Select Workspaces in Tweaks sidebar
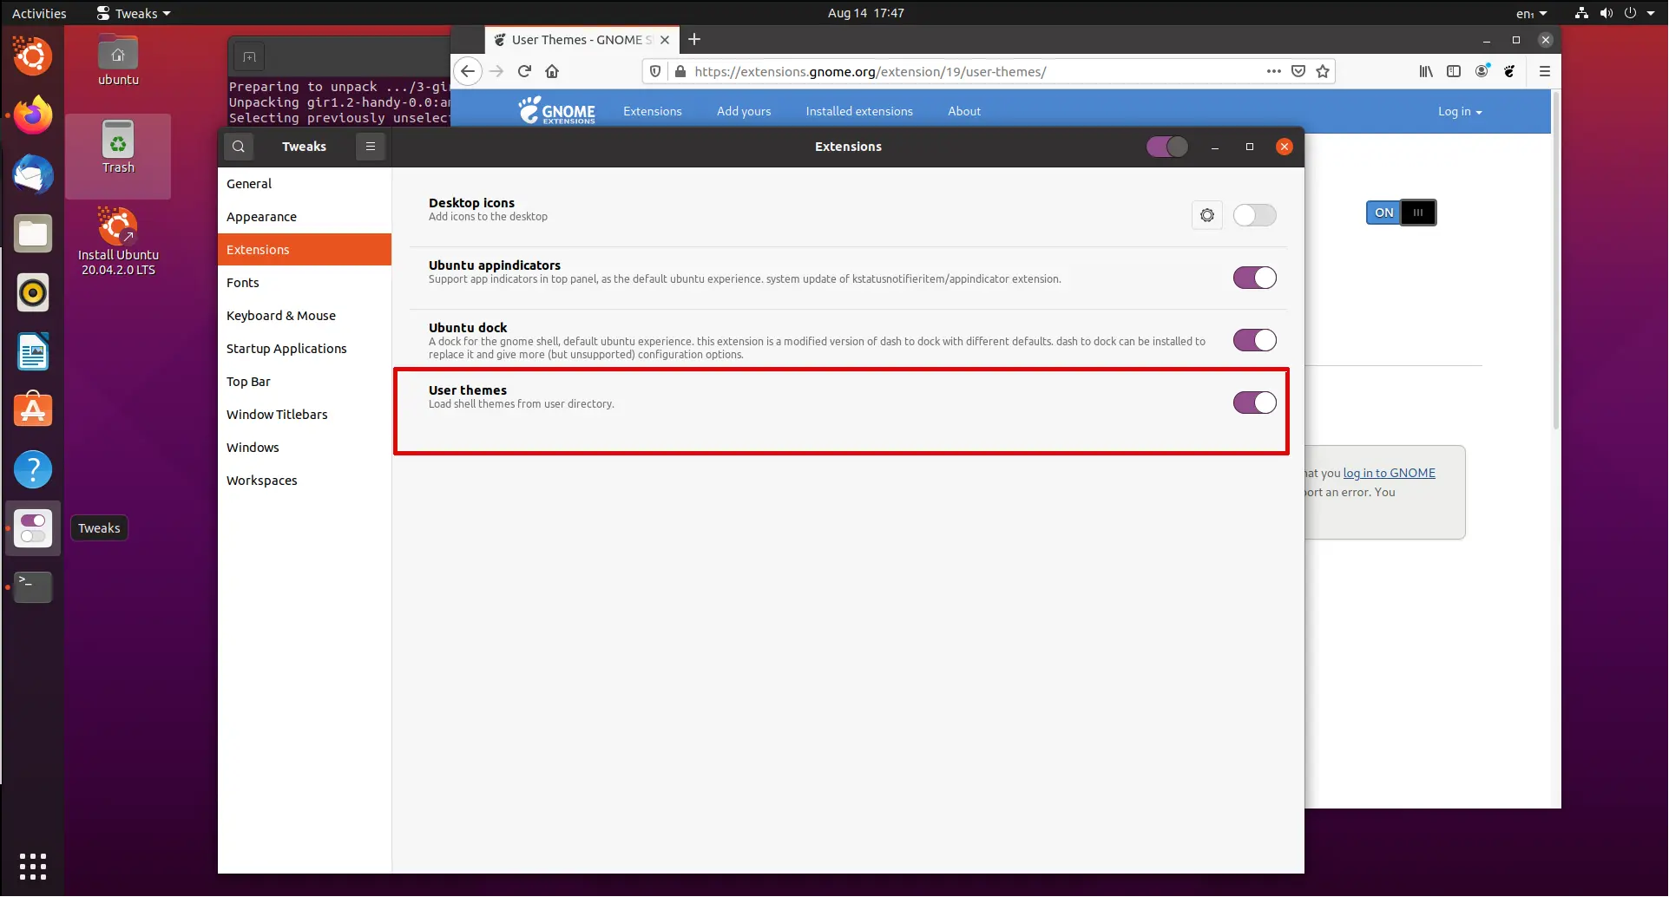 (305, 481)
